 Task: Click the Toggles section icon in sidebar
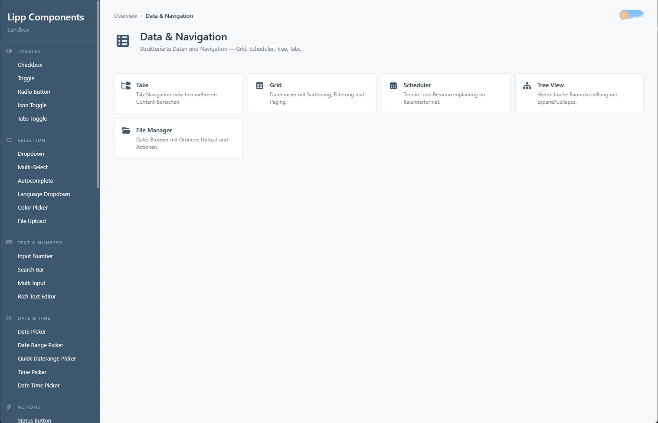click(x=9, y=51)
